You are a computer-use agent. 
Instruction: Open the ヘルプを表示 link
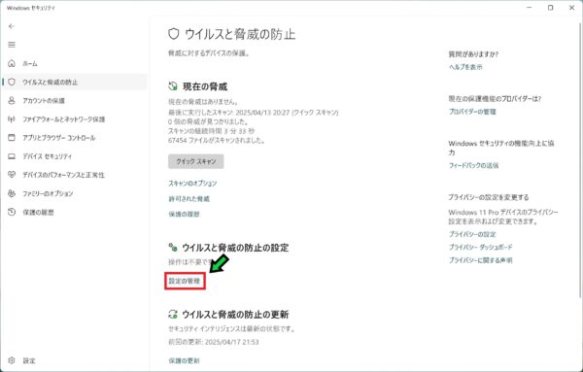pyautogui.click(x=465, y=67)
